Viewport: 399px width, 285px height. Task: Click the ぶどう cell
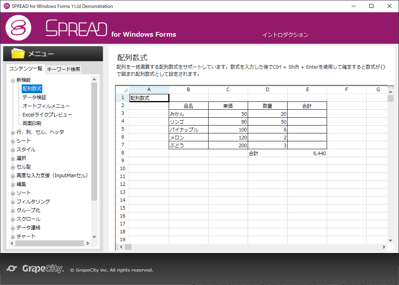188,145
